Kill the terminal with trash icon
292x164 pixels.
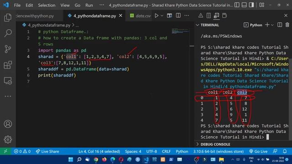(287, 25)
